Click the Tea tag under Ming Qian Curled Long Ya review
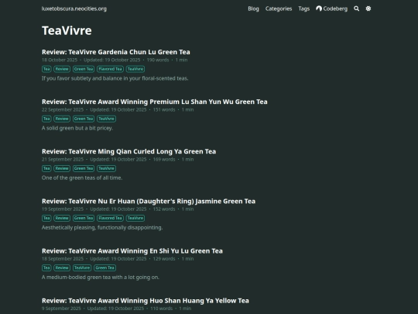418x314 pixels. click(x=46, y=168)
